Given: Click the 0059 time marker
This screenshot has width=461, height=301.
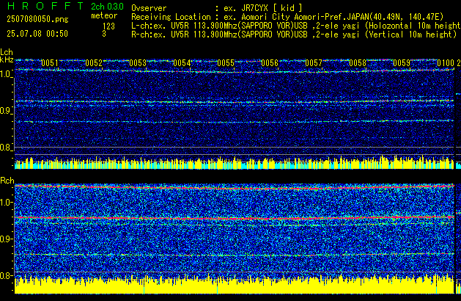Looking at the screenshot, I should pos(402,63).
